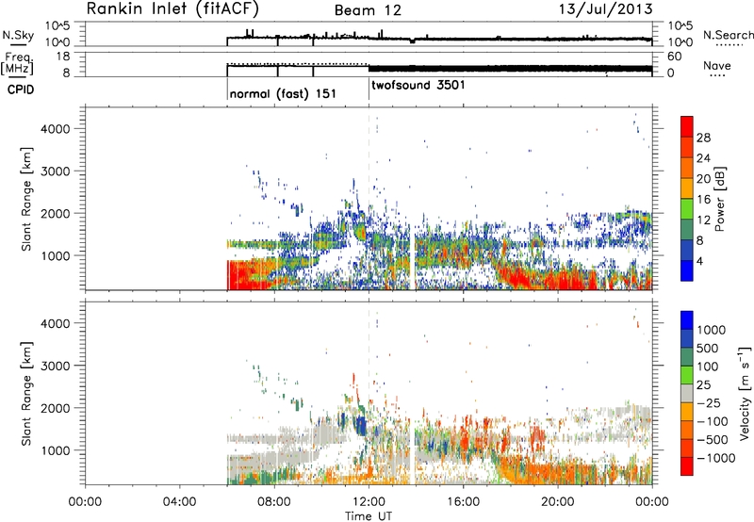The height and width of the screenshot is (522, 754).
Task: Click the "-500" value on velocity colorbar
Action: coord(713,440)
